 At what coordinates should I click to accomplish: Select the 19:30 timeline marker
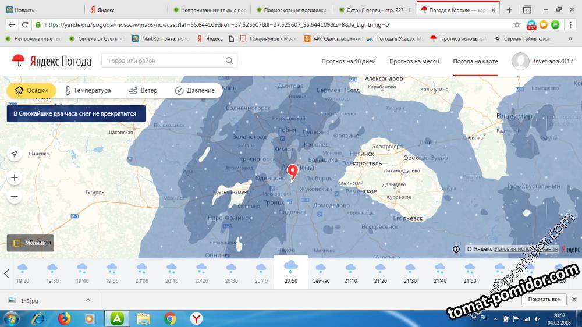[52, 273]
